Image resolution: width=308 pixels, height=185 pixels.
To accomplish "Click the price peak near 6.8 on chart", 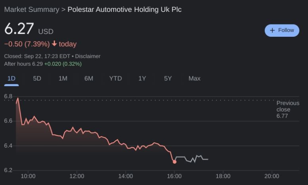I will coord(17,98).
